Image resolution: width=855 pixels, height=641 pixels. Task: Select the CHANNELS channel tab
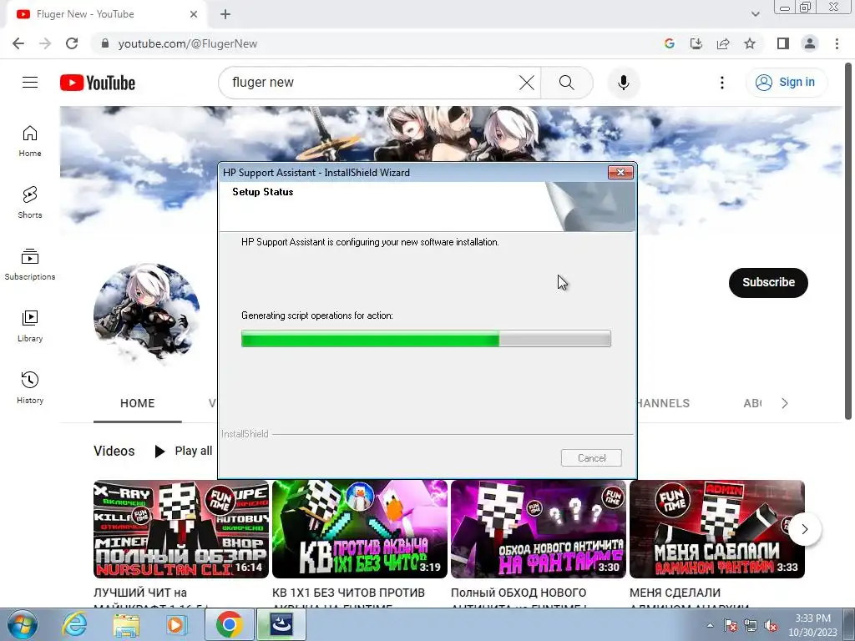(x=664, y=403)
